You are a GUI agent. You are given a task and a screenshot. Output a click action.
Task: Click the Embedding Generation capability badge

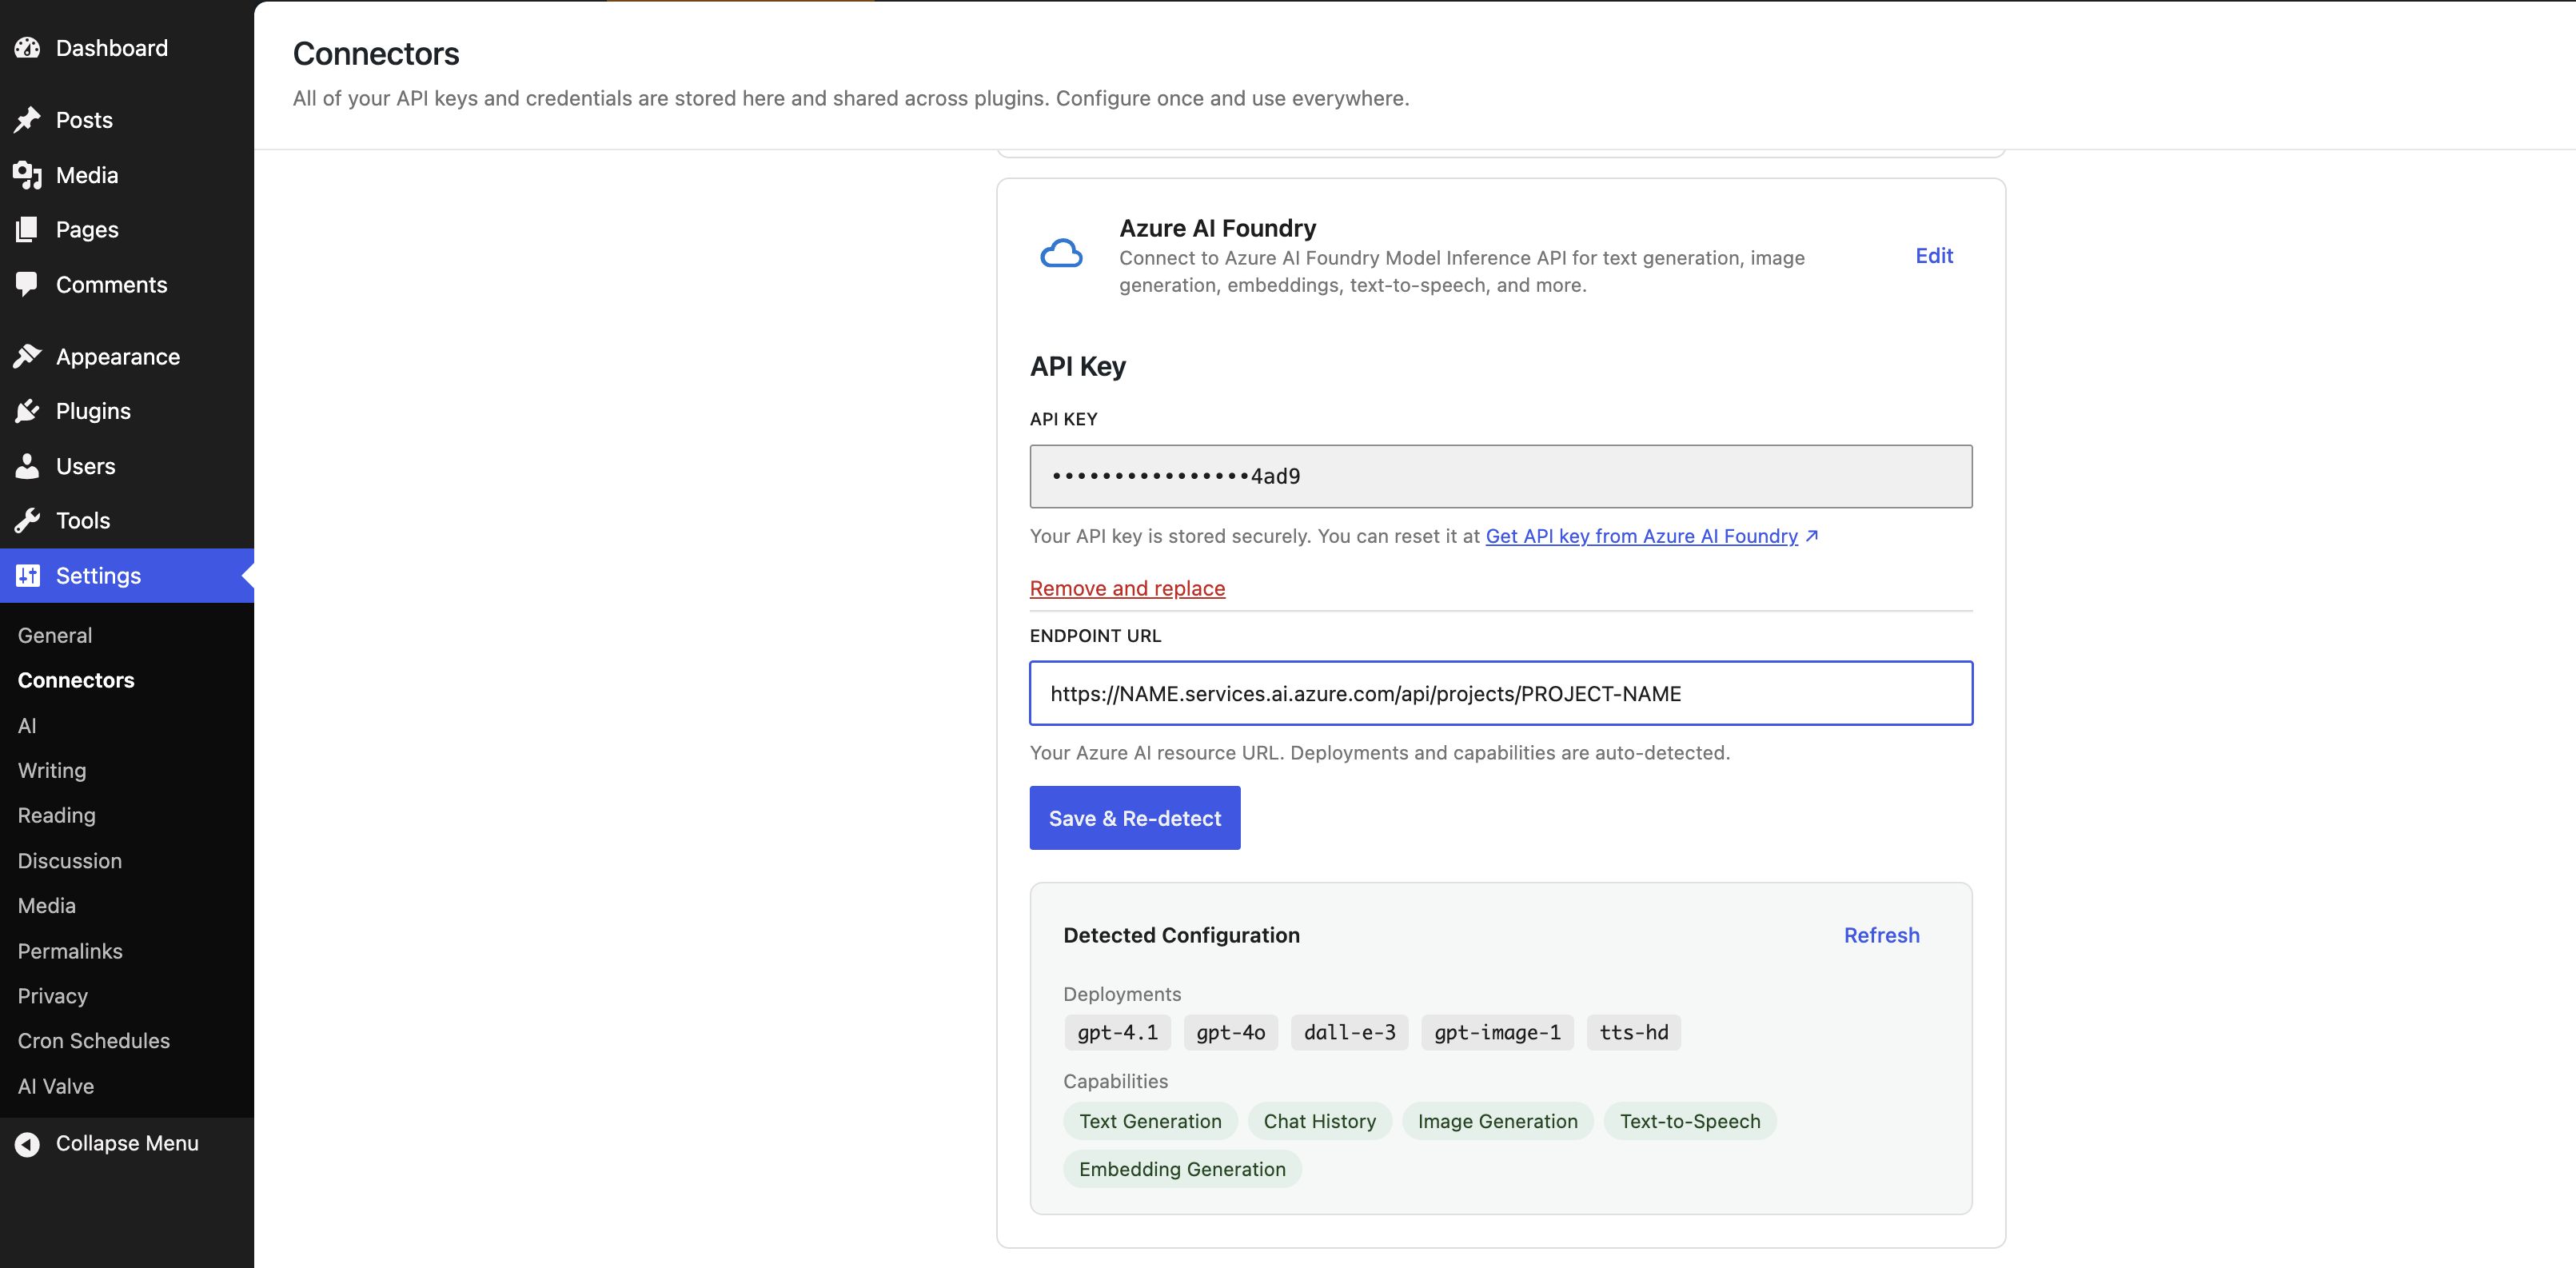tap(1182, 1170)
